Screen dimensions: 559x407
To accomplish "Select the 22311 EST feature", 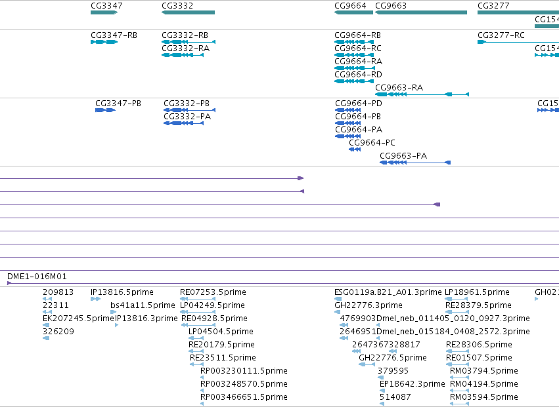I will (x=47, y=312).
